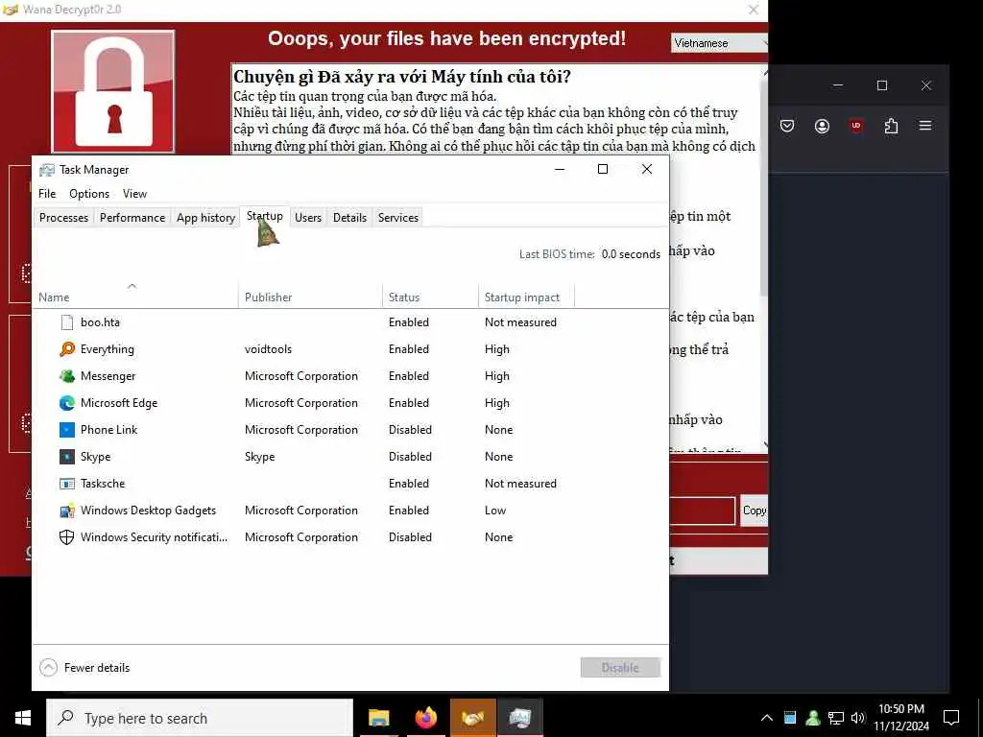
Task: Open Firefox Pocket icon in browser toolbar
Action: pyautogui.click(x=787, y=126)
